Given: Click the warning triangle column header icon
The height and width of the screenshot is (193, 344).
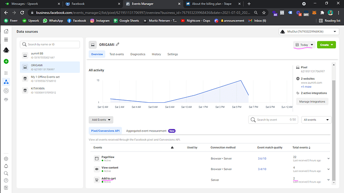Looking at the screenshot, I should 172,148.
